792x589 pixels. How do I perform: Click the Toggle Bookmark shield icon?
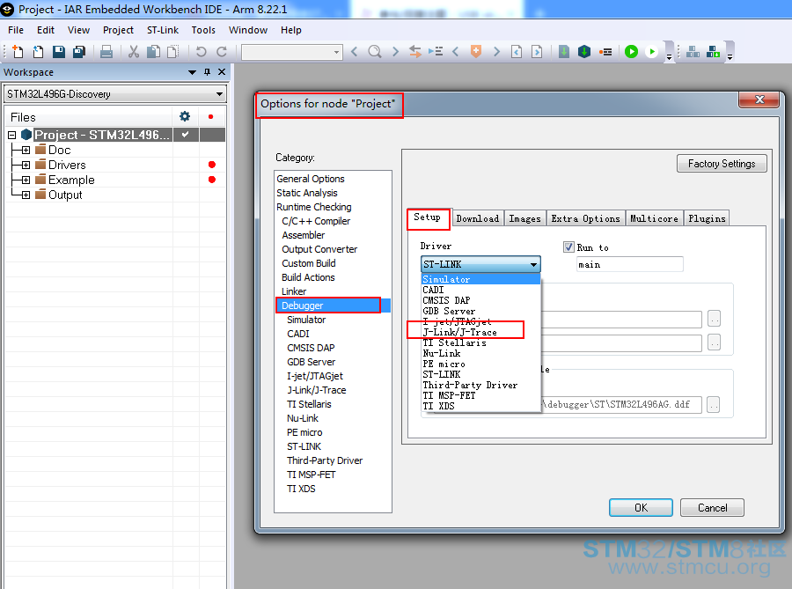pyautogui.click(x=476, y=52)
